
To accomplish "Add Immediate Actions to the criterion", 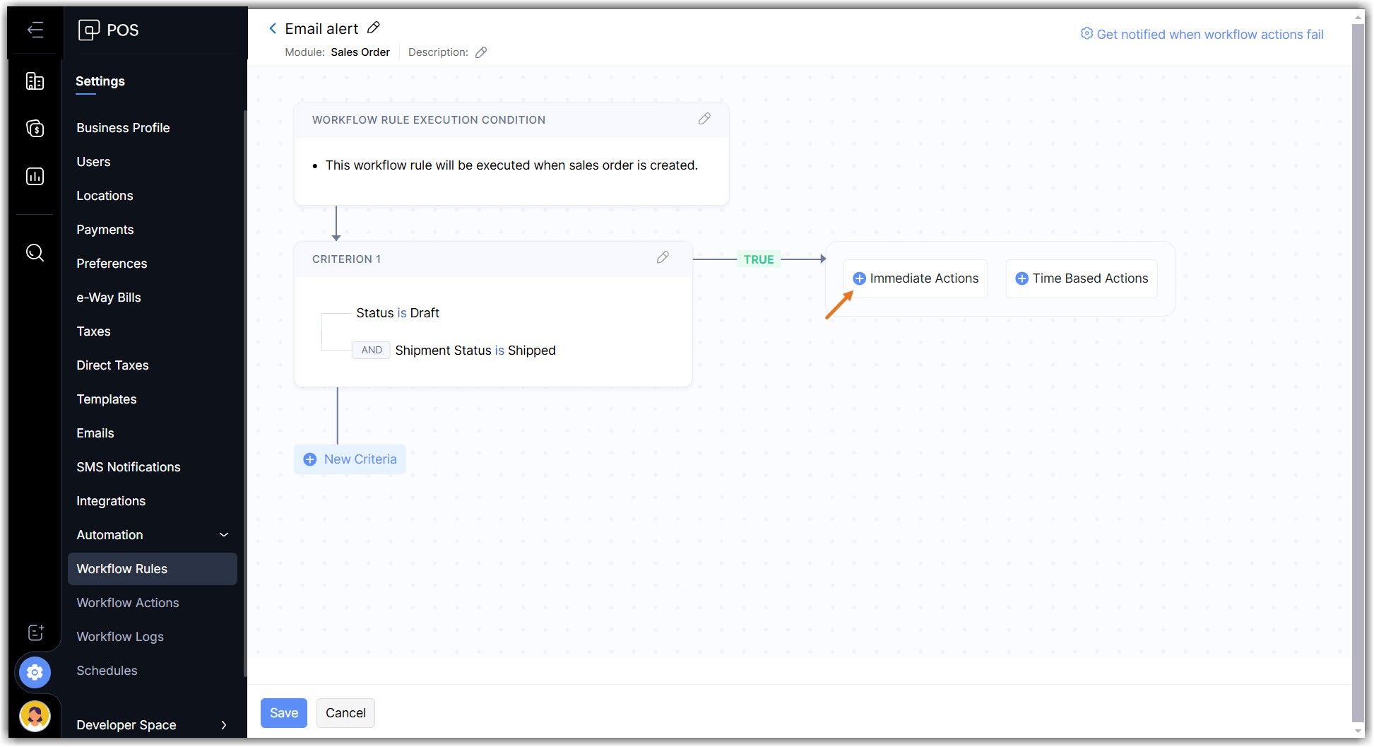I will point(916,278).
